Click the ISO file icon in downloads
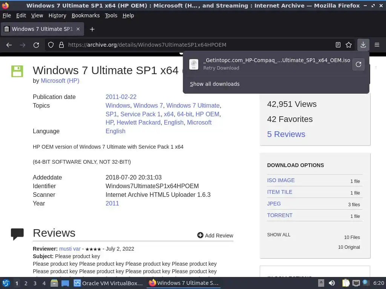Image resolution: width=386 pixels, height=289 pixels. [194, 64]
